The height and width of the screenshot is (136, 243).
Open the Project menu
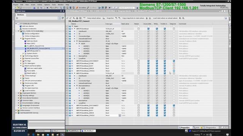click(x=16, y=5)
